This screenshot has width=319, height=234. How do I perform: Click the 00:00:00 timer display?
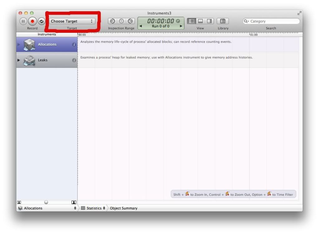click(161, 21)
